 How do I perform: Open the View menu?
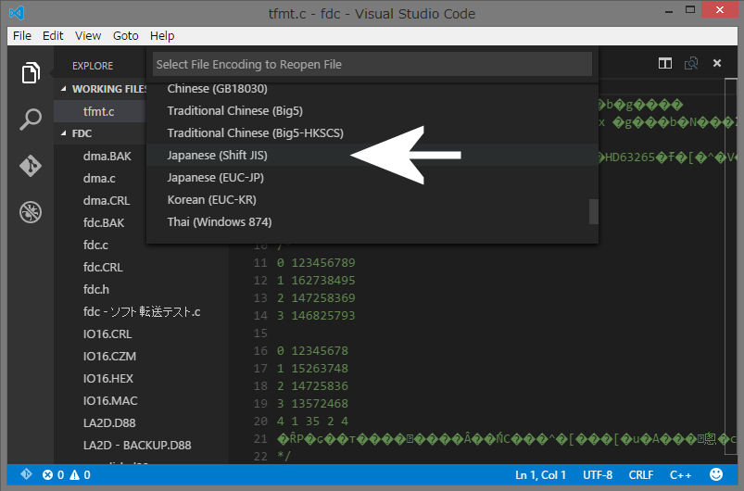coord(88,35)
